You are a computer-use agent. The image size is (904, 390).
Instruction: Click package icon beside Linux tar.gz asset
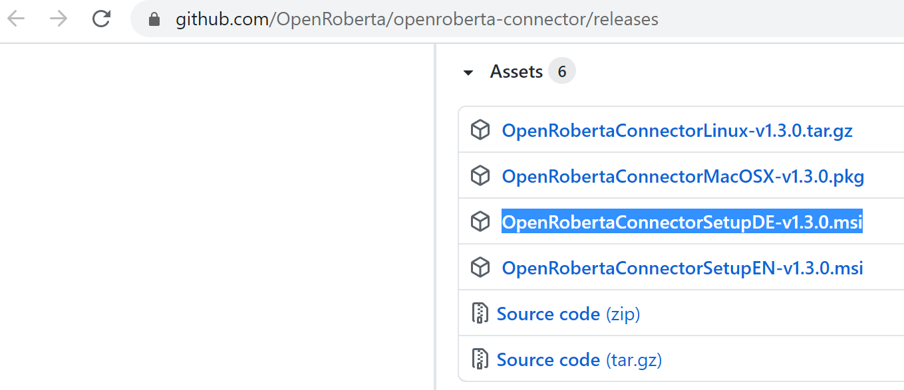click(480, 130)
